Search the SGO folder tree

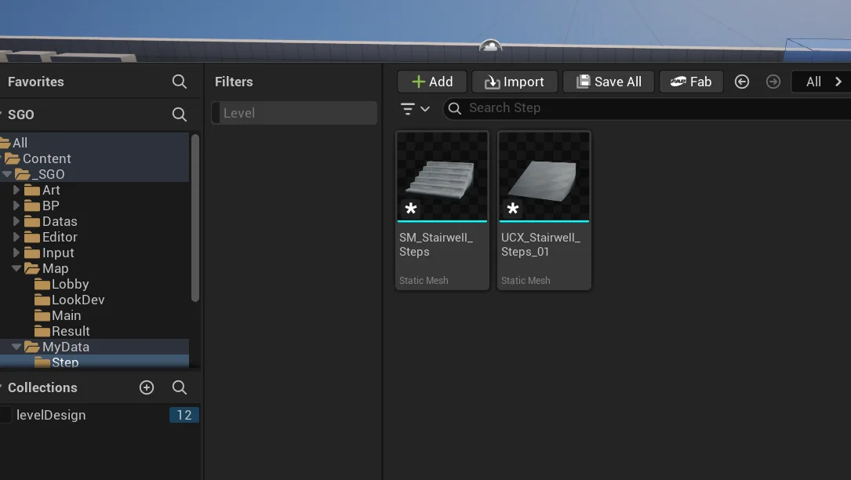pos(179,115)
